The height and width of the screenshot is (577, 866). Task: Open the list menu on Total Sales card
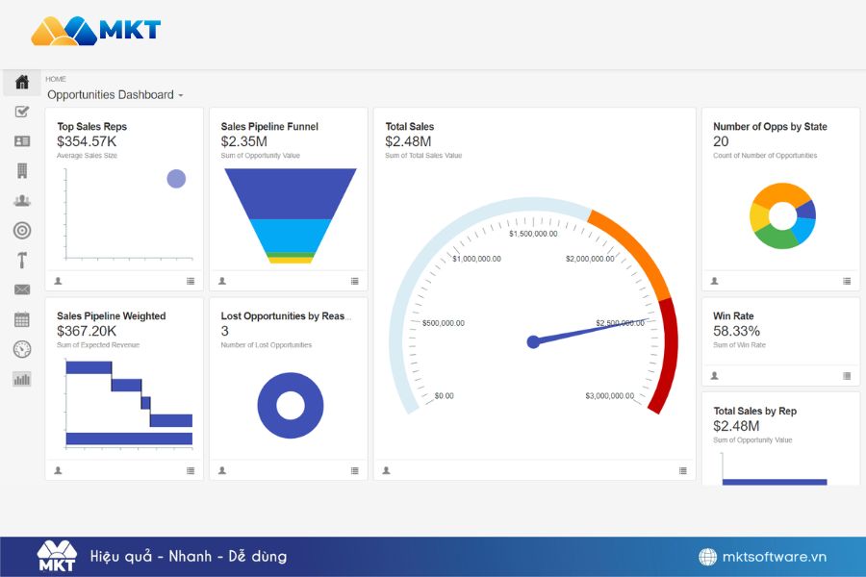tap(682, 470)
